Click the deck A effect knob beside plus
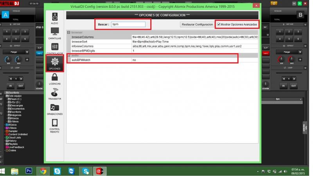 coord(18,59)
